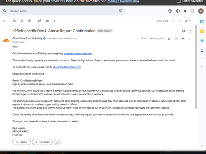This screenshot has width=206, height=154.
Task: Open Google Tasks in side panel
Action: point(202,41)
